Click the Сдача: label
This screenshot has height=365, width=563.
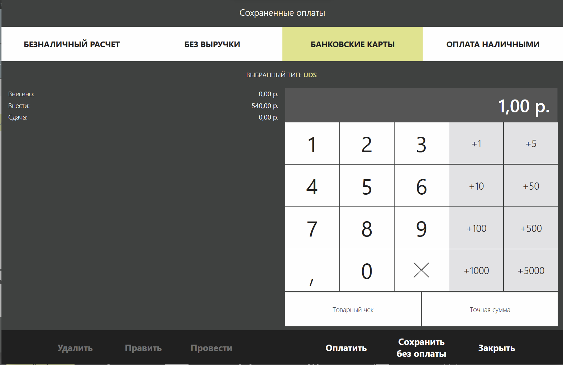(x=18, y=117)
